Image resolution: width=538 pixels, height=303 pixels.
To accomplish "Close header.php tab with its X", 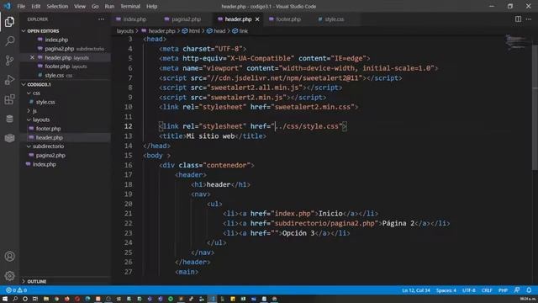I will 257,19.
